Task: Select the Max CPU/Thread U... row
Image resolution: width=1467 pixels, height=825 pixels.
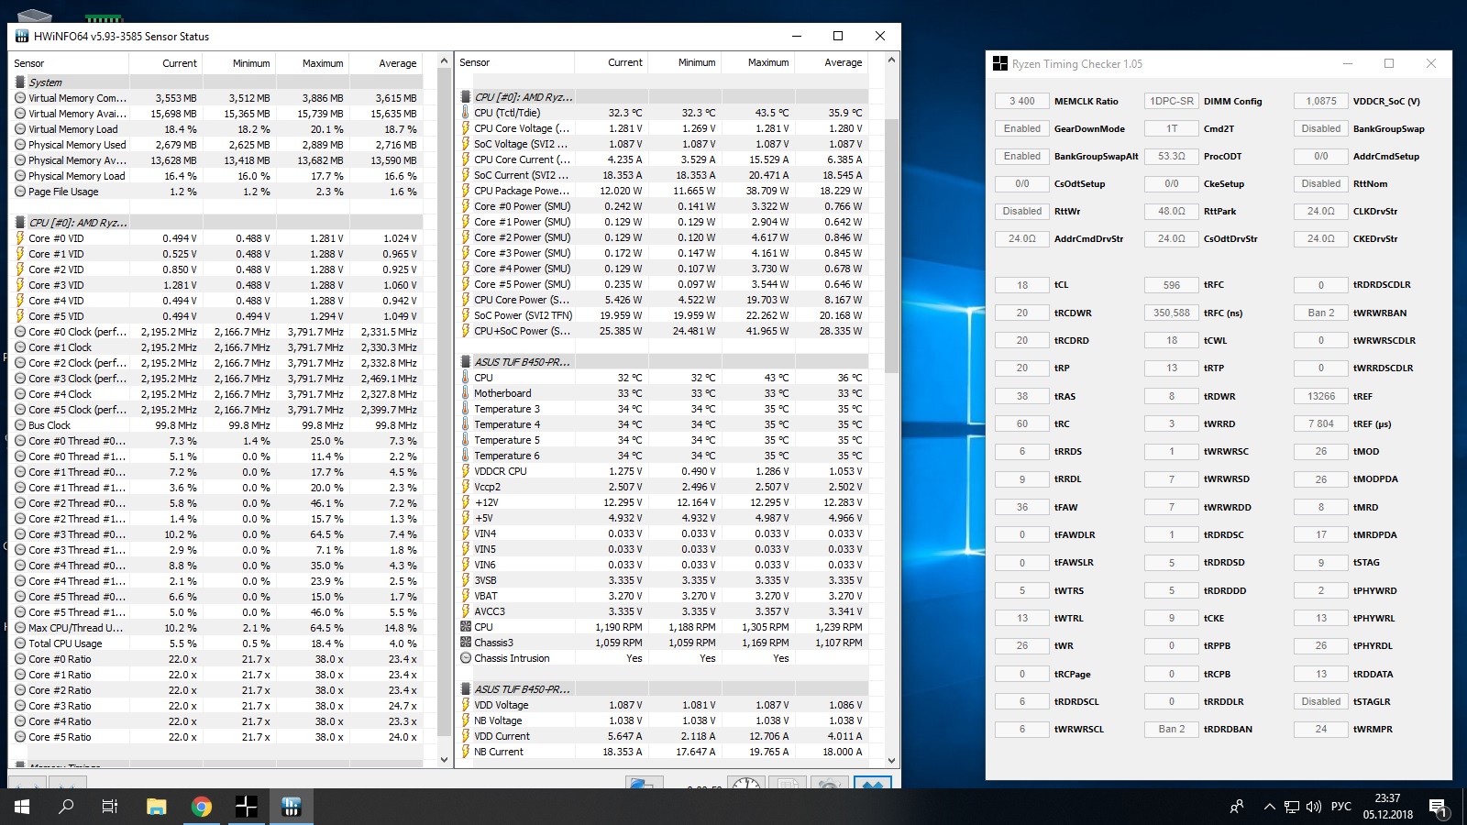Action: click(216, 628)
